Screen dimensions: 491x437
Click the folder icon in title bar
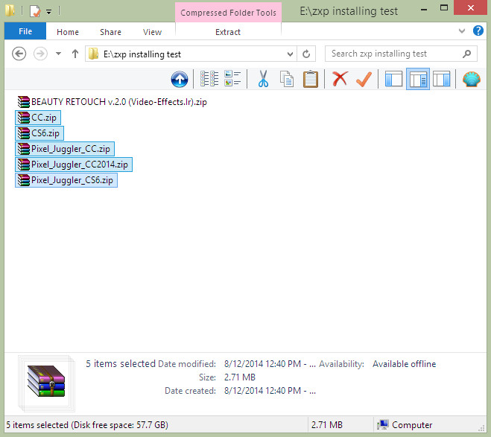tap(10, 11)
